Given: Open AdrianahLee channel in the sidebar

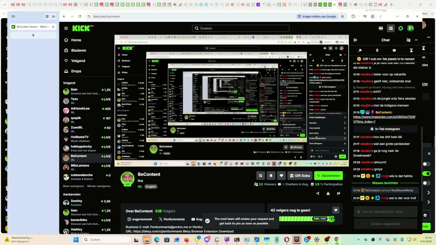Looking at the screenshot, I should [87, 110].
